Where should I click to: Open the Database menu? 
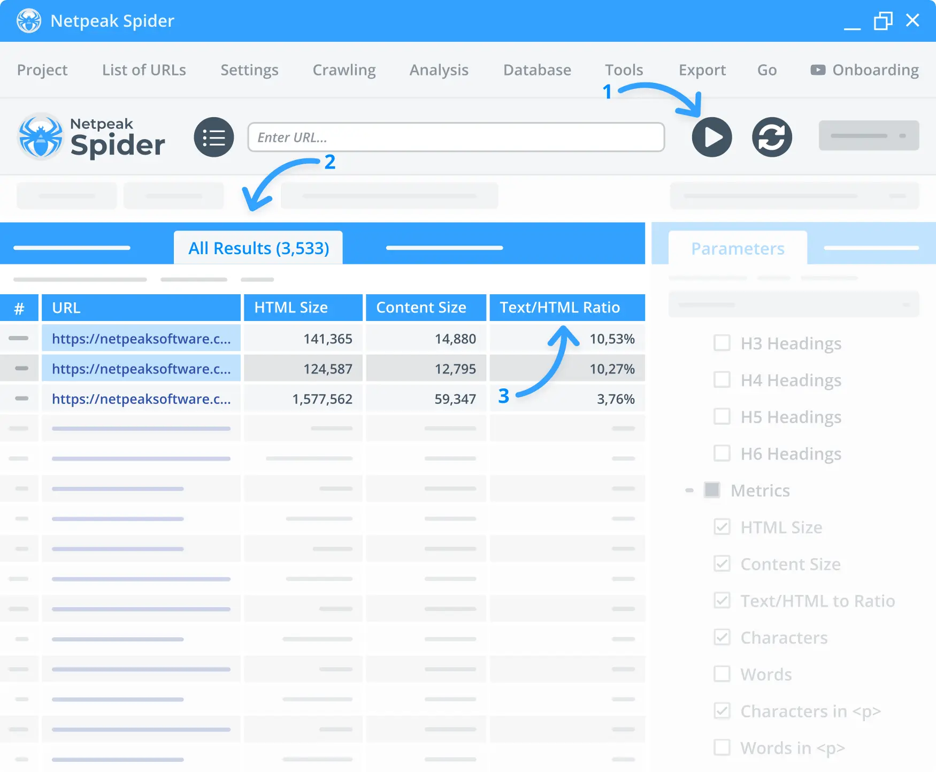pyautogui.click(x=537, y=70)
